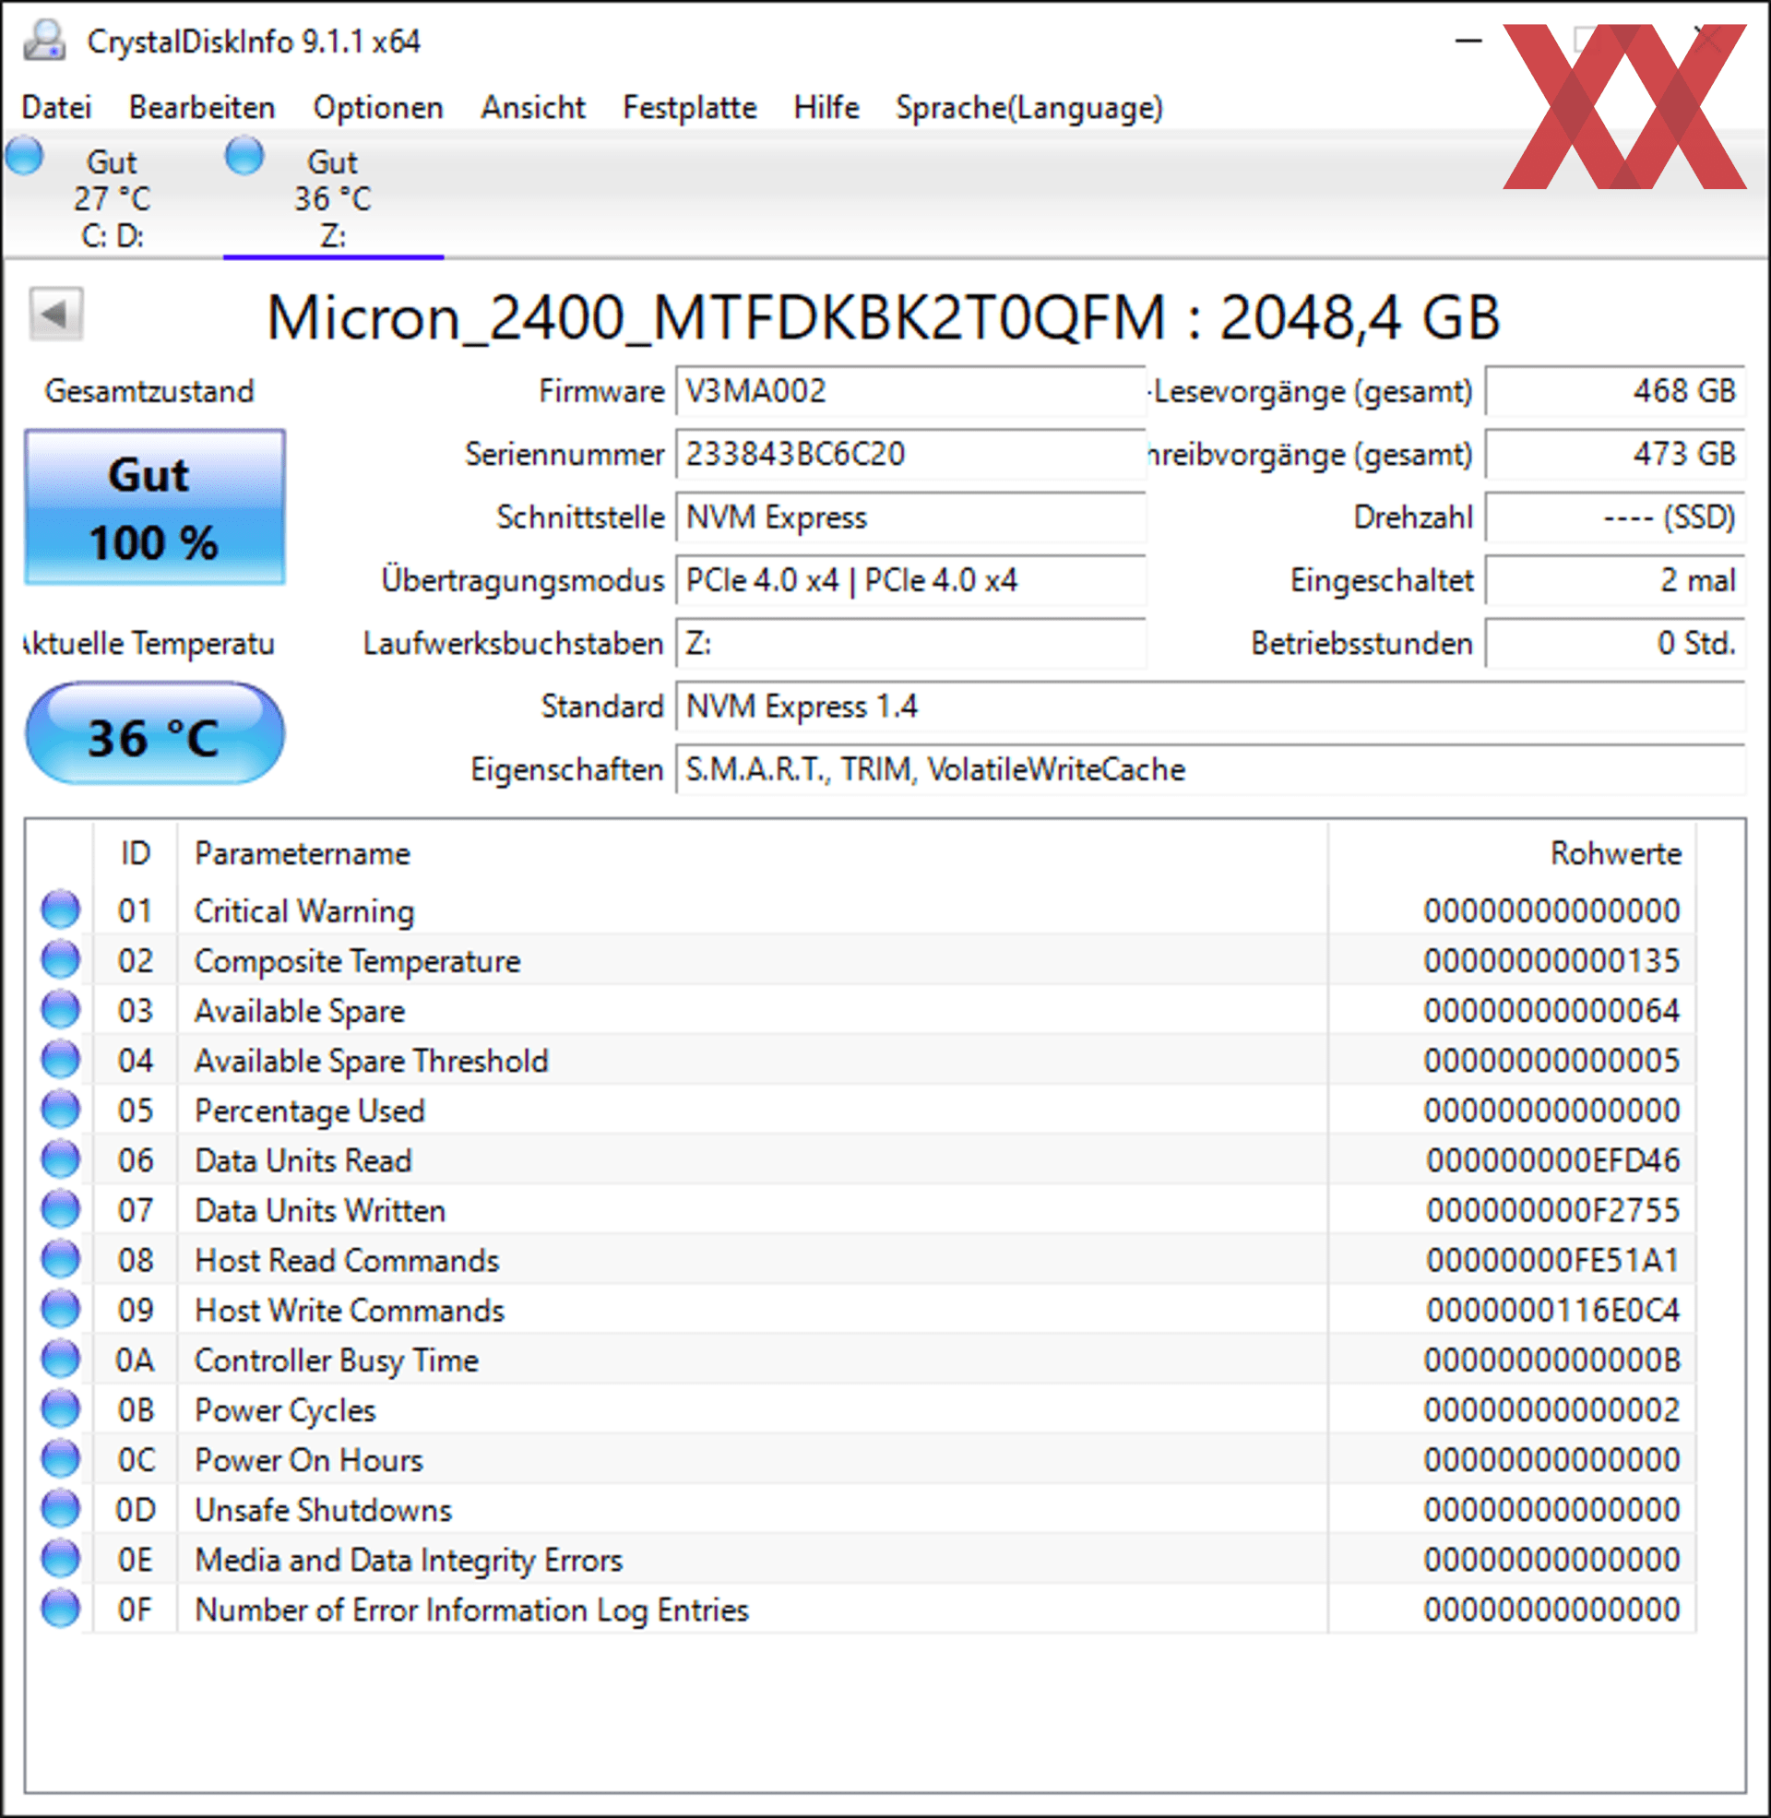Select the Data Units Written parameter name
1771x1818 pixels.
[320, 1211]
